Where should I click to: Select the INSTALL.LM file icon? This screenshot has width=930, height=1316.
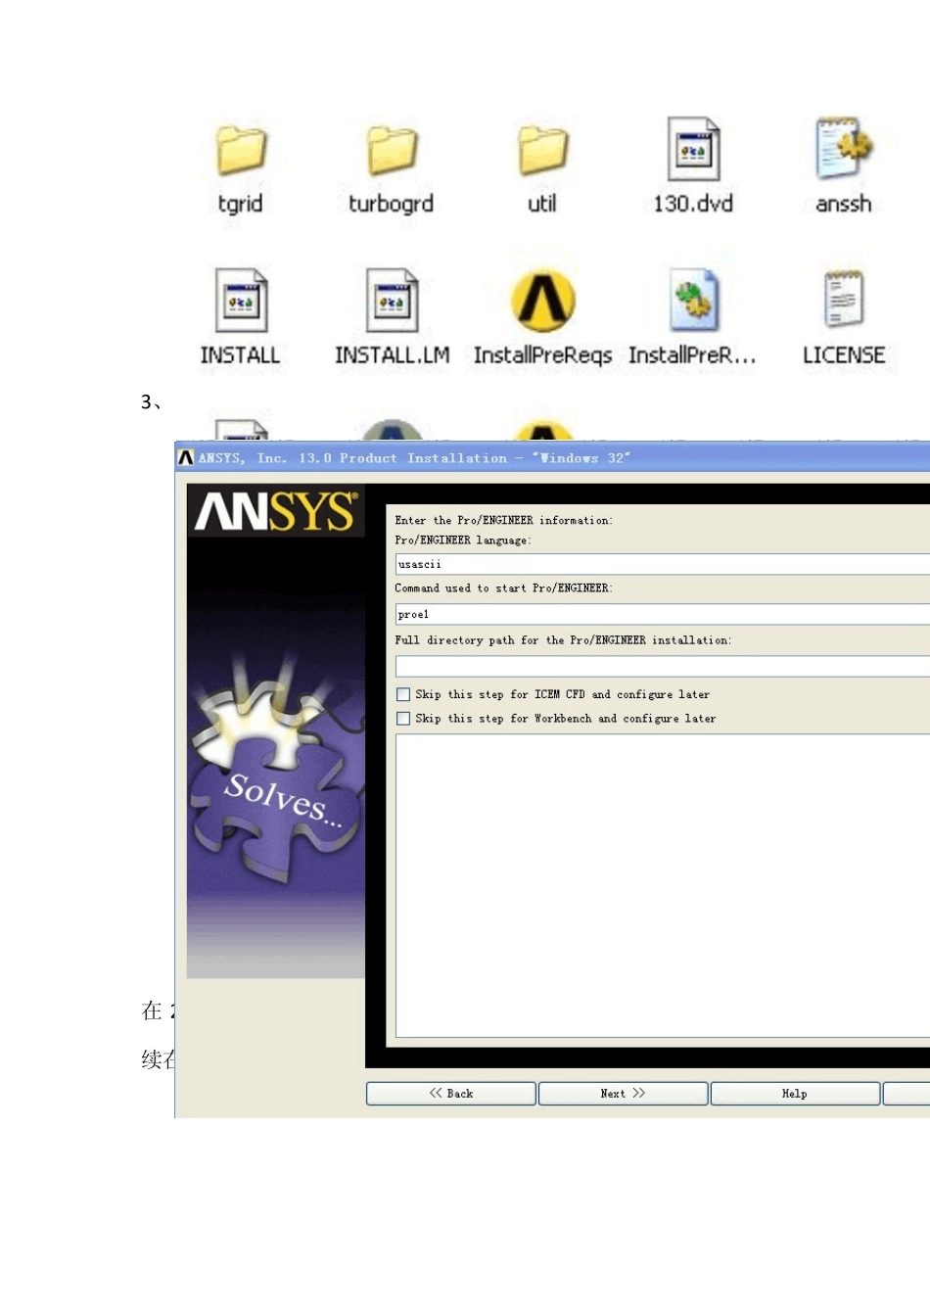click(x=392, y=301)
